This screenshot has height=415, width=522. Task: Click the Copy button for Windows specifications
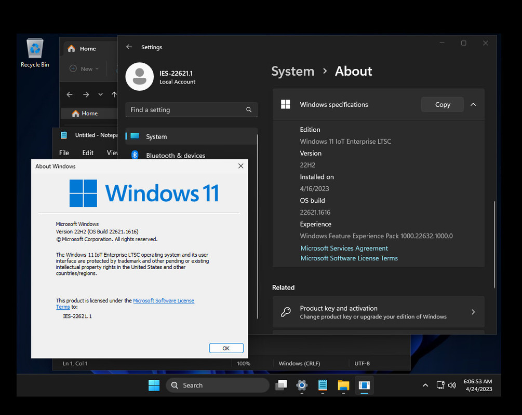[443, 104]
